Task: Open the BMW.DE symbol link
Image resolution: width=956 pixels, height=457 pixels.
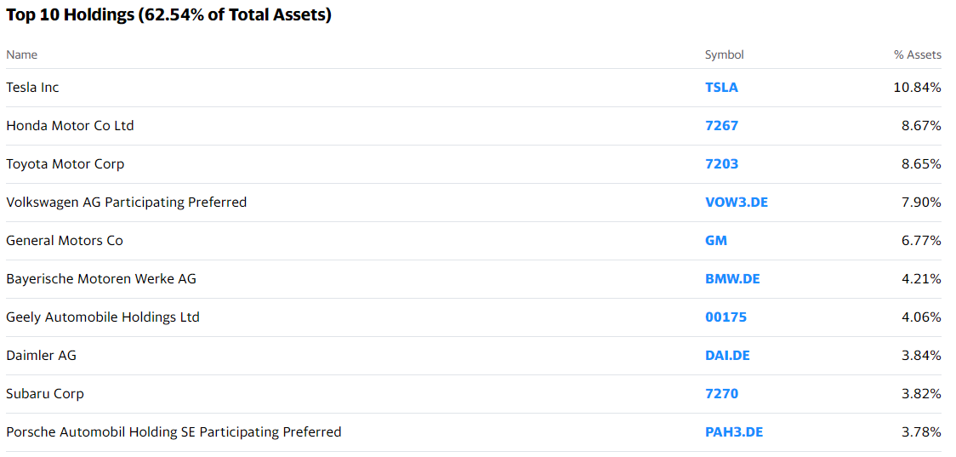Action: pyautogui.click(x=732, y=279)
